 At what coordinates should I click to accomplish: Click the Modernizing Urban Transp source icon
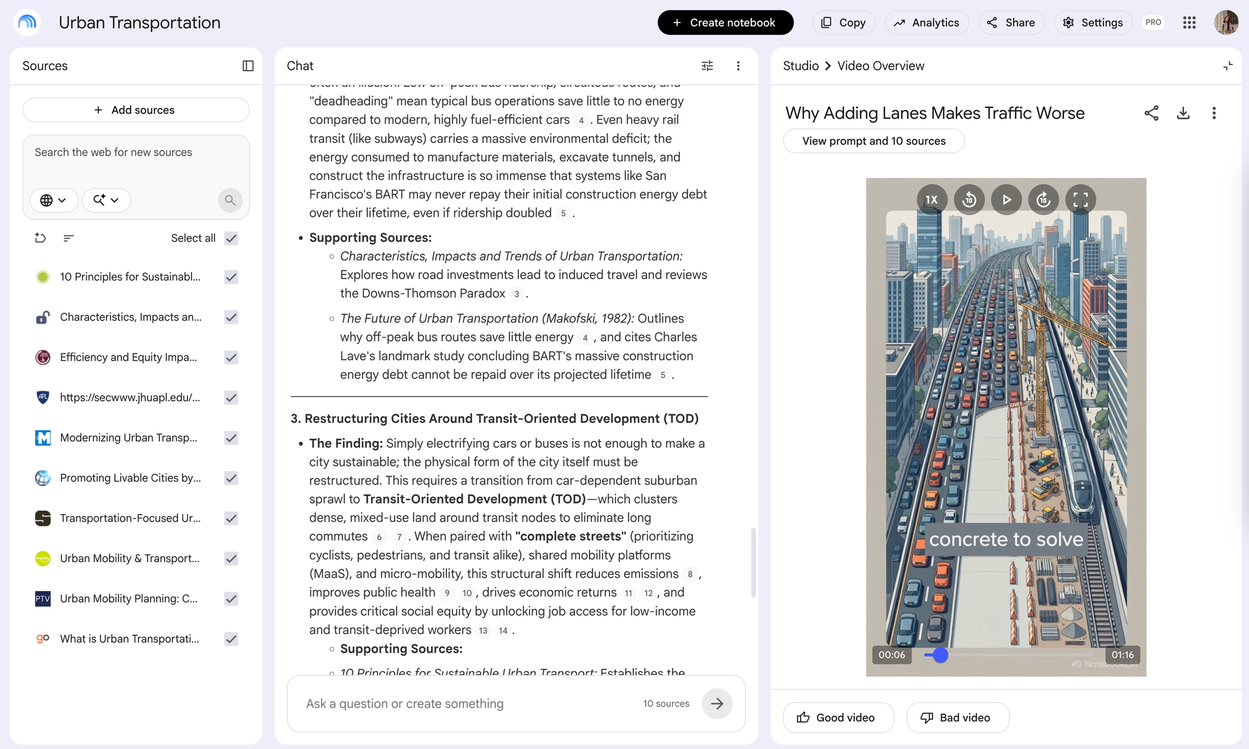tap(43, 438)
